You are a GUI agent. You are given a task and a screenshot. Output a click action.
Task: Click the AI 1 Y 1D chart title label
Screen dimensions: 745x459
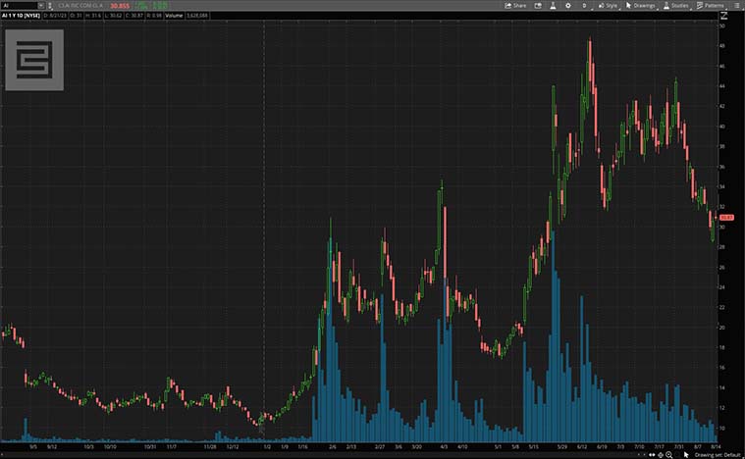point(21,16)
